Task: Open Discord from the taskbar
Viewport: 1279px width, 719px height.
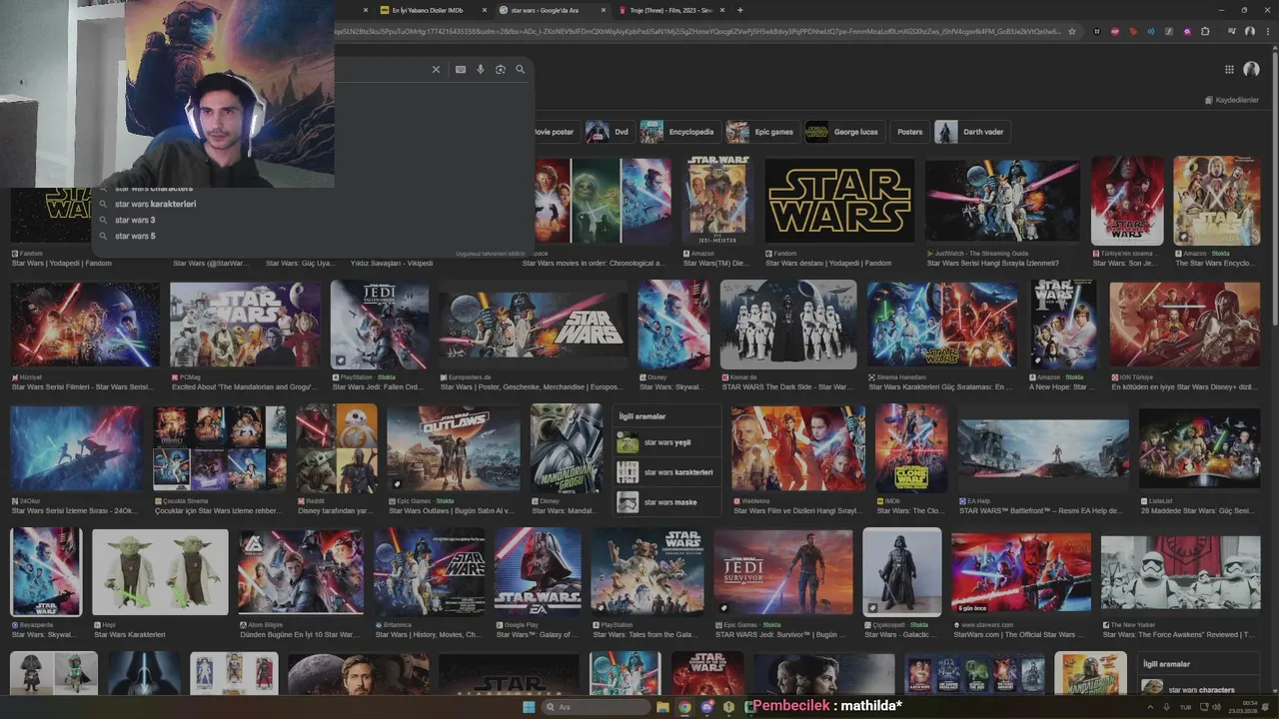Action: 707,707
